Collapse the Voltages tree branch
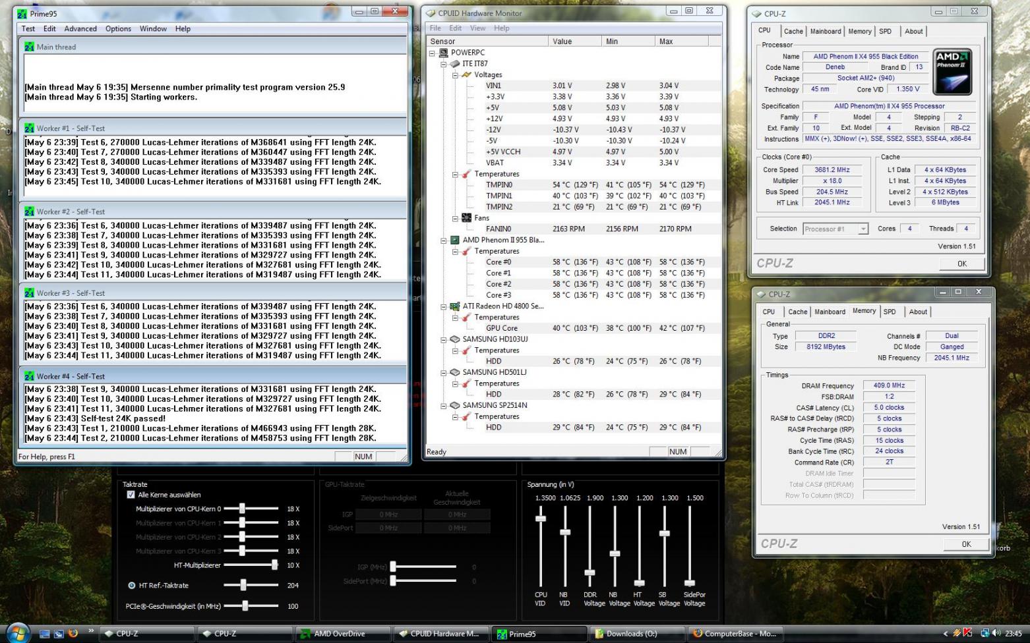Image resolution: width=1030 pixels, height=643 pixels. pyautogui.click(x=455, y=75)
